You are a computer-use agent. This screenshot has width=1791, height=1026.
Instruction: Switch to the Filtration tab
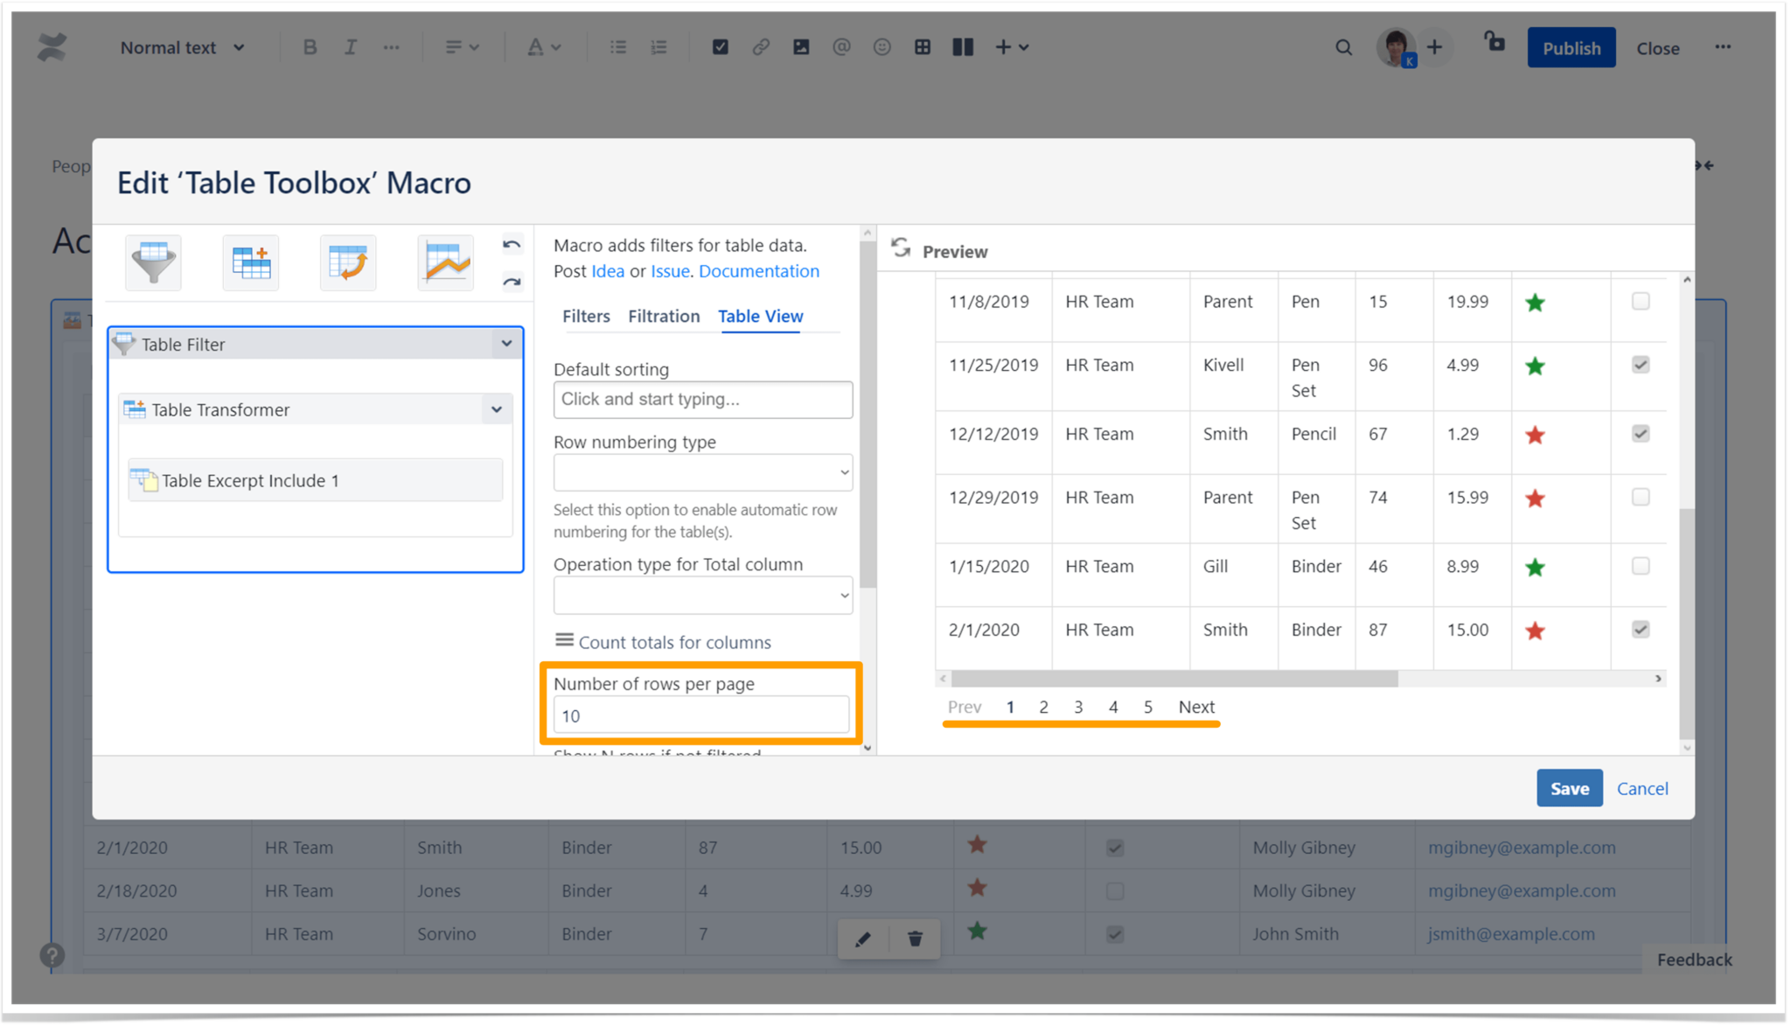[x=664, y=317]
